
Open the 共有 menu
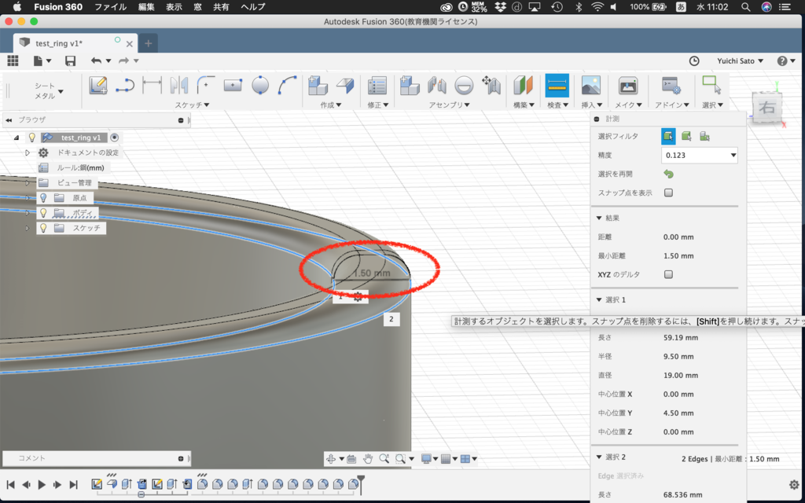point(221,6)
